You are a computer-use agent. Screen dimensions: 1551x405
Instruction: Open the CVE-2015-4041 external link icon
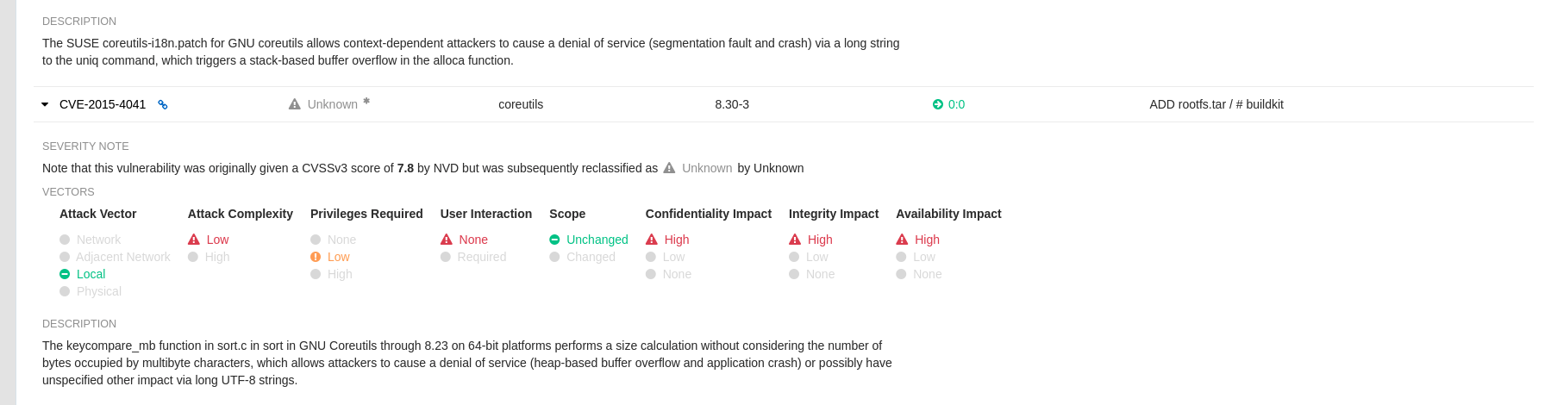tap(162, 105)
